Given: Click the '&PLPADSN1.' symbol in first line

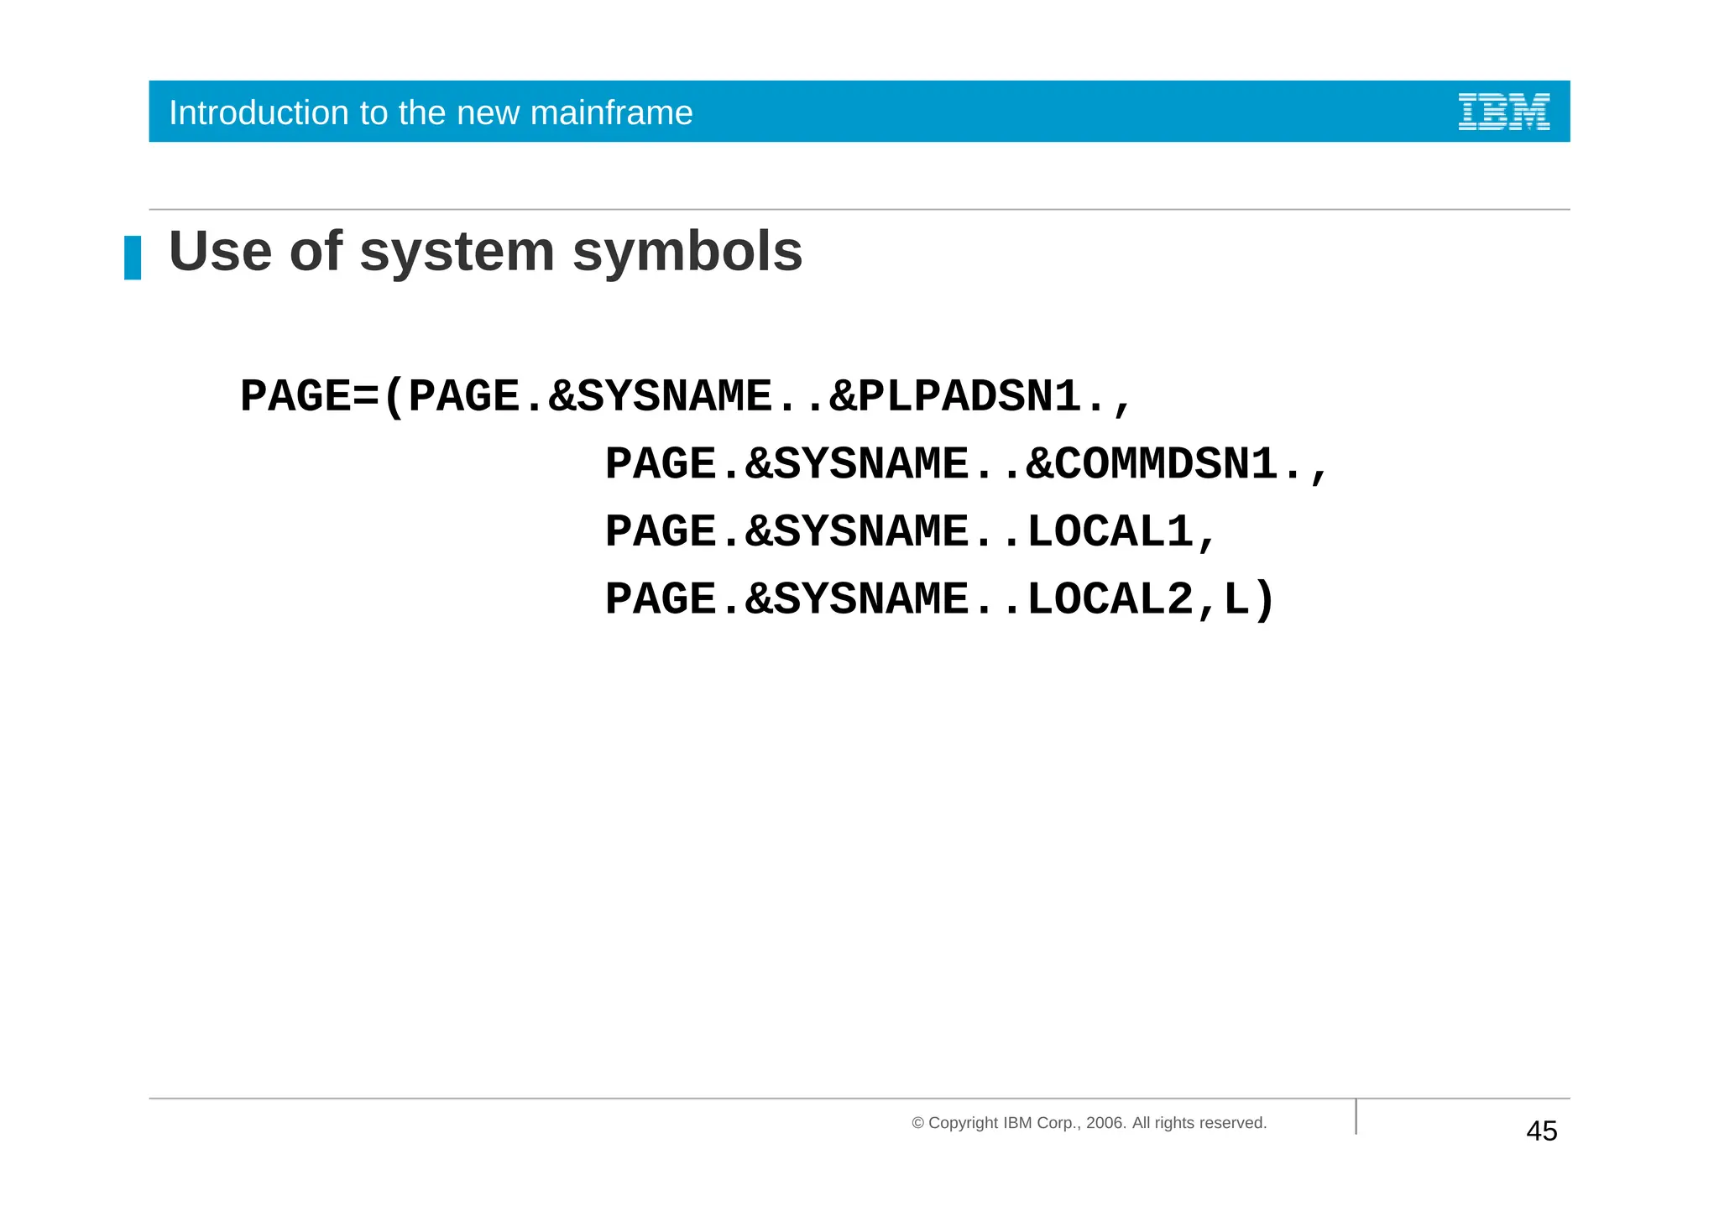Looking at the screenshot, I should [967, 397].
